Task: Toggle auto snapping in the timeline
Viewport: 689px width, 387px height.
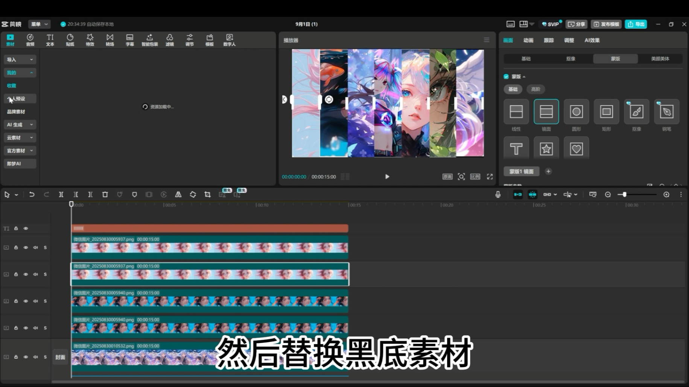Action: (532, 194)
